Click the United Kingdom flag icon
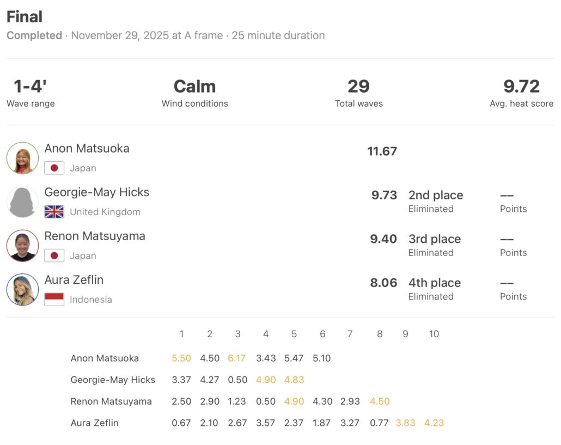This screenshot has height=445, width=561. click(54, 212)
